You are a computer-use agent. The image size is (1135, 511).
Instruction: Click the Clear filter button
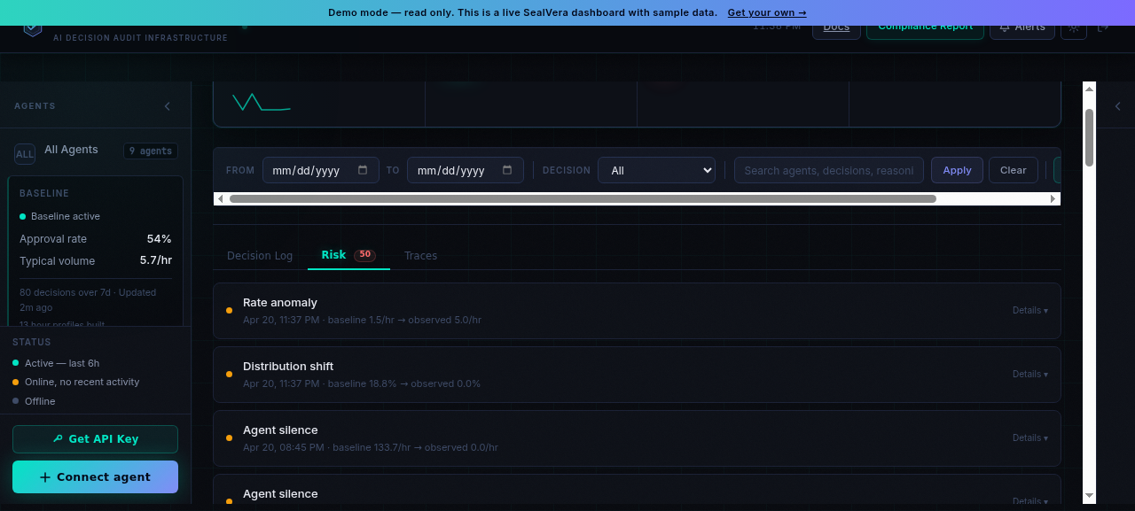click(1014, 170)
